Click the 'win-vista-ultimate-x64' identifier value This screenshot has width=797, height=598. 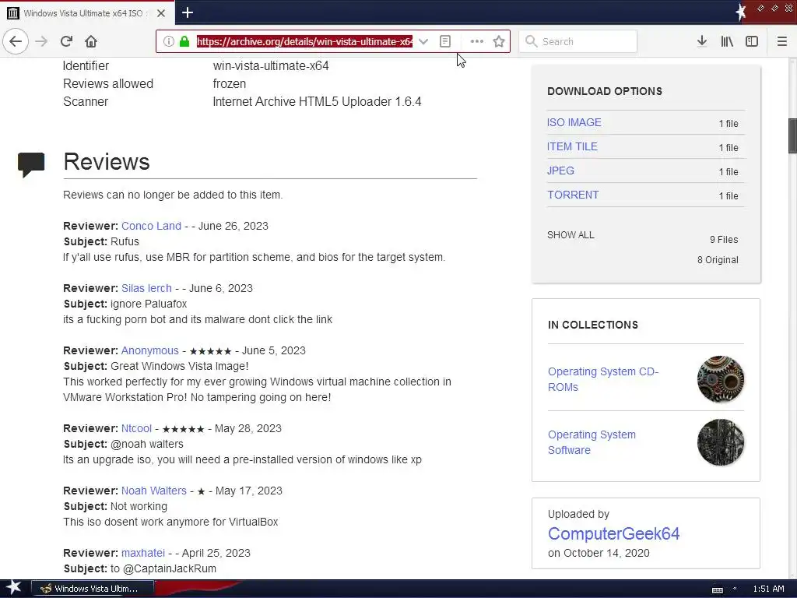coord(271,66)
